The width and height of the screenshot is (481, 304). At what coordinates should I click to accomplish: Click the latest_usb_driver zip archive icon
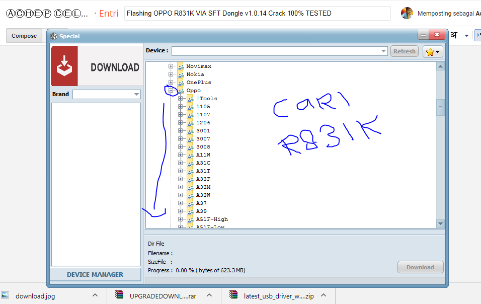tap(233, 295)
